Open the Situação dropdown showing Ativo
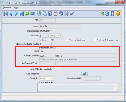Viewport: 126px width, 102px height. tap(47, 79)
